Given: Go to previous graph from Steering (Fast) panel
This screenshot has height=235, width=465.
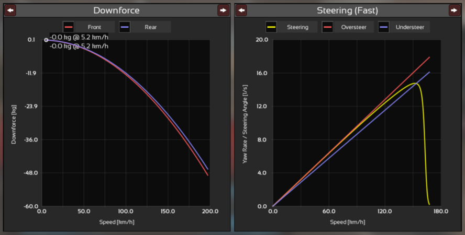Looking at the screenshot, I should coord(241,10).
